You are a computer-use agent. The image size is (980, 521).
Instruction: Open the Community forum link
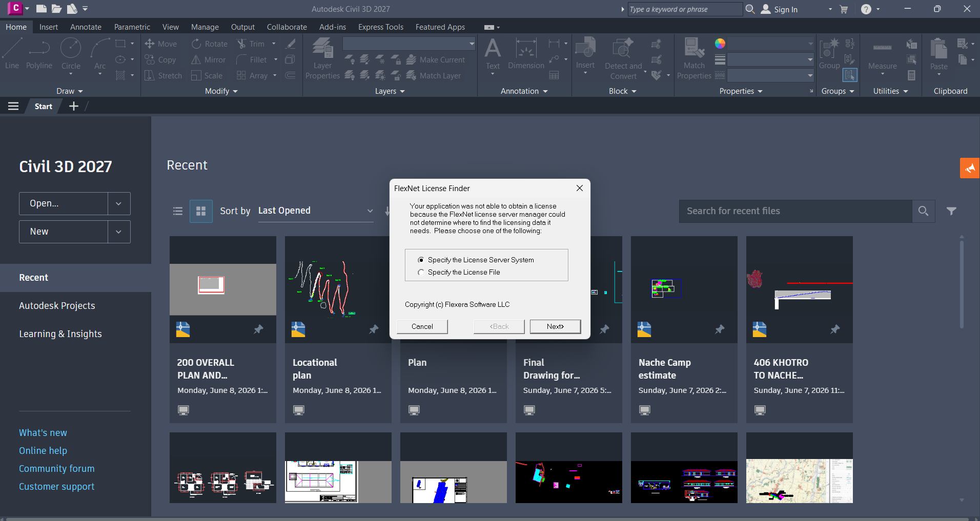(x=57, y=469)
